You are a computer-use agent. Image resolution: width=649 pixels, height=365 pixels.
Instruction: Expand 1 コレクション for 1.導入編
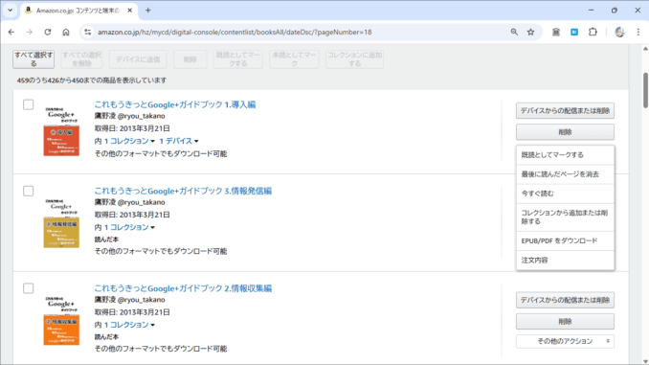(129, 141)
